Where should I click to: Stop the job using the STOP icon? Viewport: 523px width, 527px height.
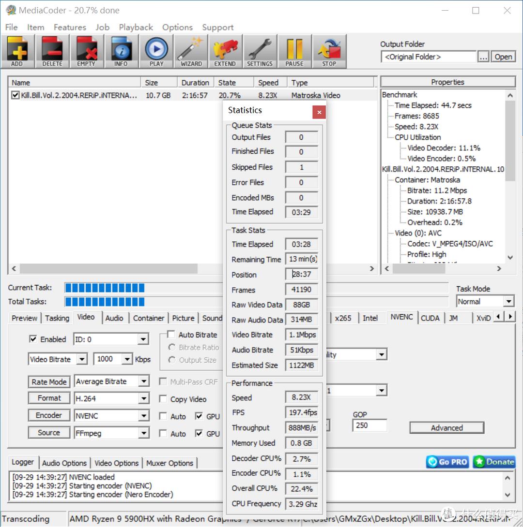329,51
